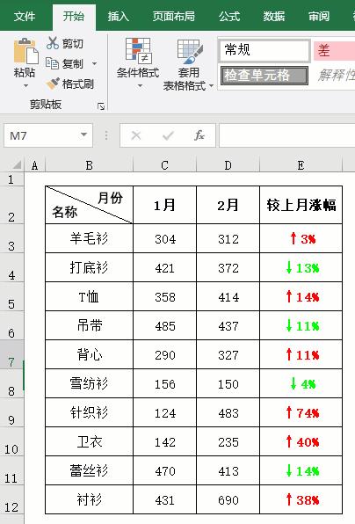Switch to the 审阅 tab
355x524 pixels.
click(319, 17)
